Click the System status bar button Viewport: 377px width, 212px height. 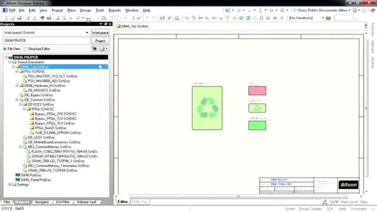(290, 209)
